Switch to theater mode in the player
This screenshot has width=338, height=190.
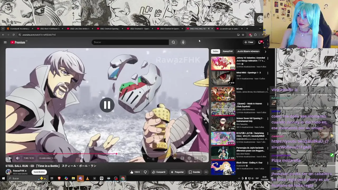196,158
